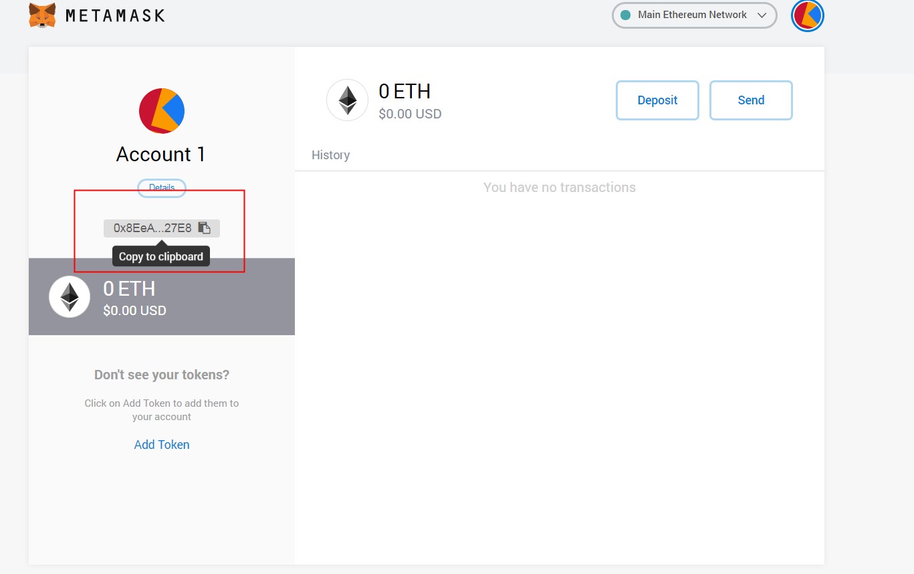
Task: Select the Account 1 name label
Action: [x=161, y=155]
